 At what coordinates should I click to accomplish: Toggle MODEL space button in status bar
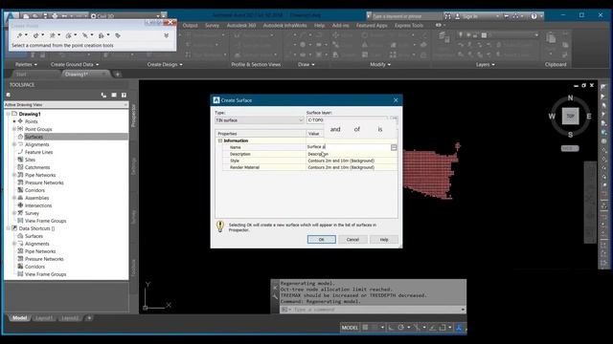click(x=350, y=328)
